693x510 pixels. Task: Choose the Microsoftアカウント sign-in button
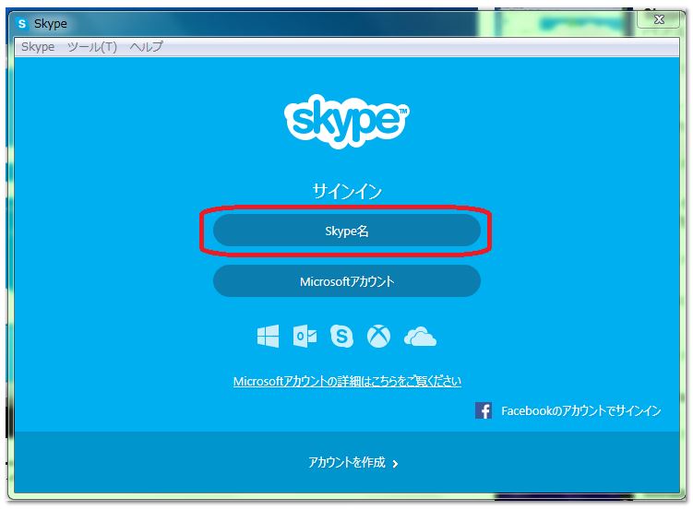[347, 281]
